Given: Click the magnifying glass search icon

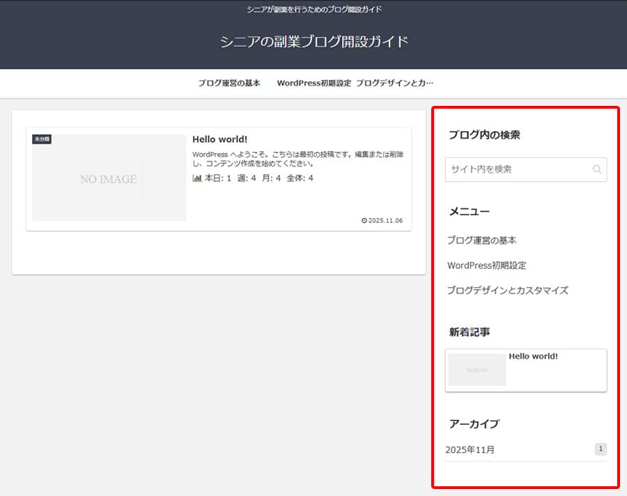Looking at the screenshot, I should (x=596, y=169).
